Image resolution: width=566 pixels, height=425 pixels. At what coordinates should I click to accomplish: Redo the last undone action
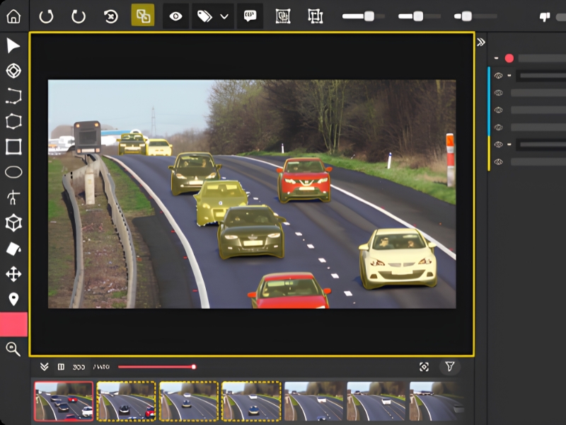[x=79, y=16]
